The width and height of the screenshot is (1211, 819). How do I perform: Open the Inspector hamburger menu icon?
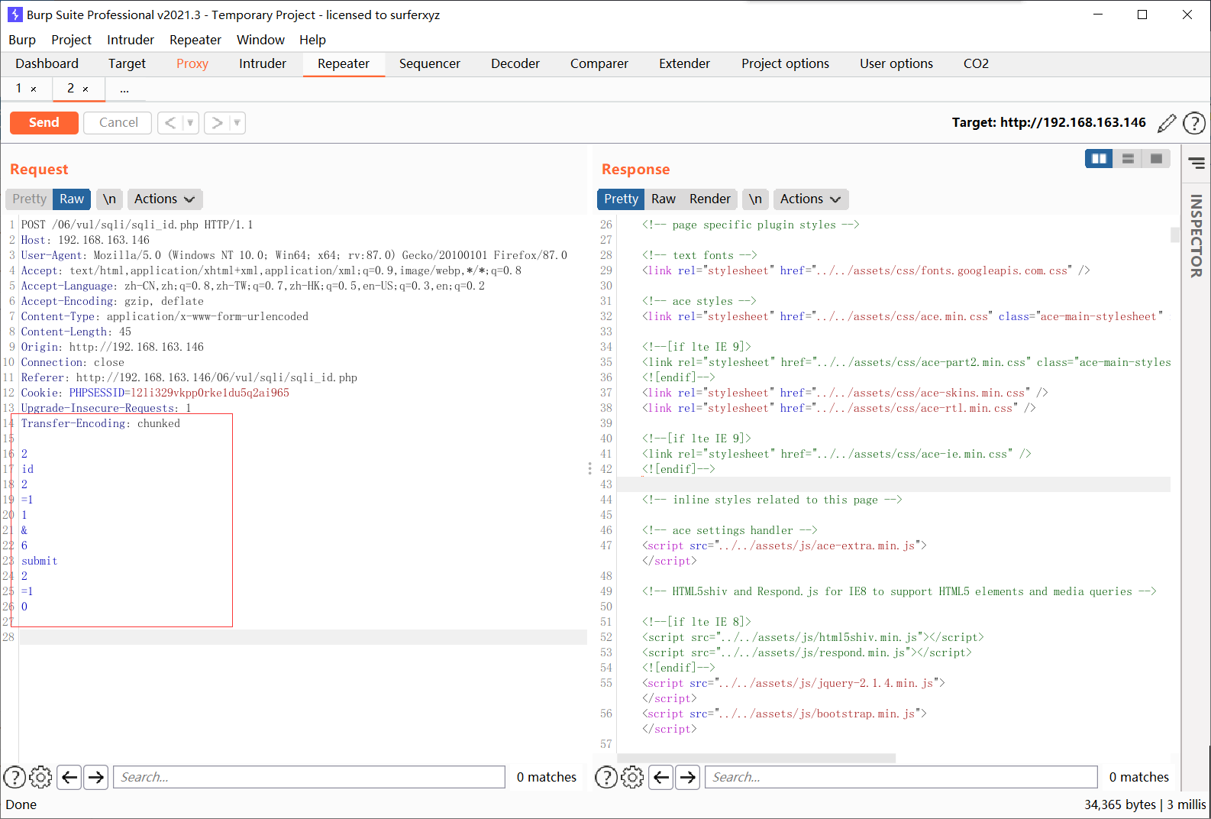pos(1196,163)
